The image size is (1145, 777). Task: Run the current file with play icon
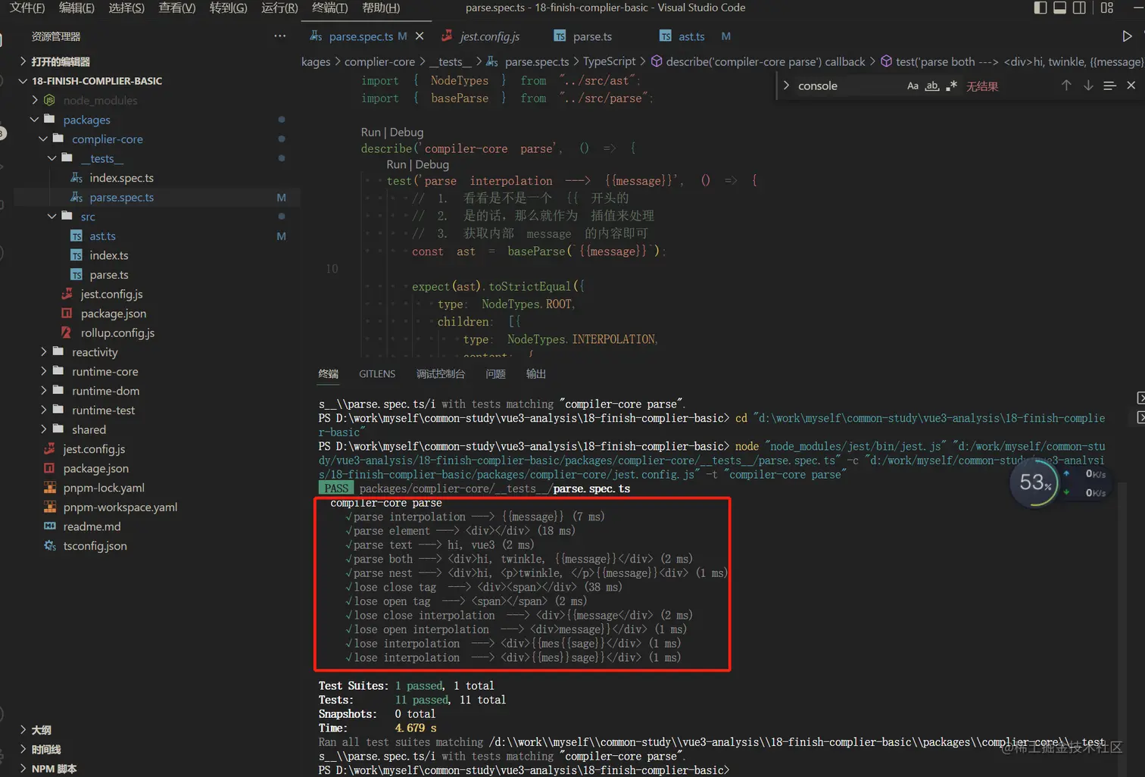(1127, 36)
